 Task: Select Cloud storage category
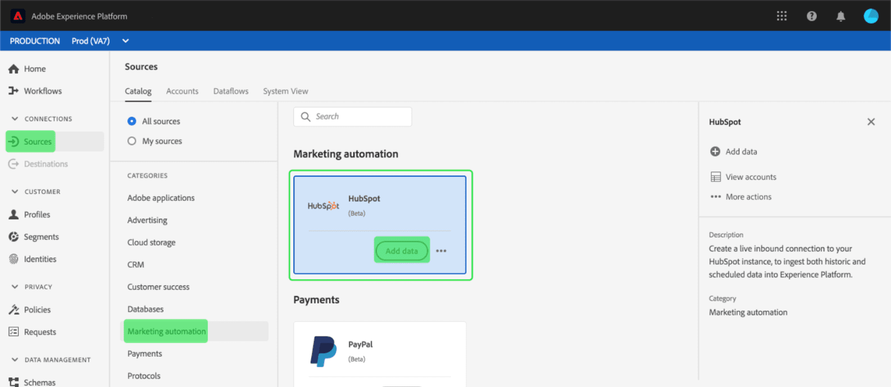pos(151,242)
